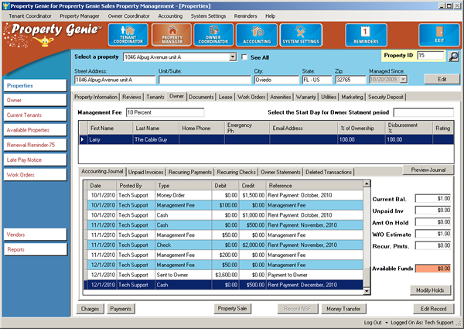Switch to the Tenants tab
Screen dimensions: 464x329
[155, 97]
